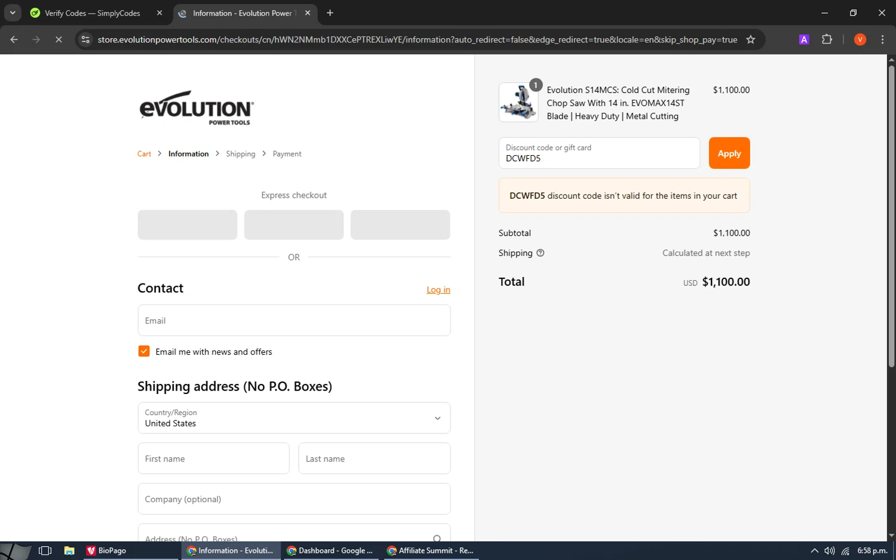This screenshot has width=896, height=560.
Task: Open volume control in system tray
Action: 830,551
